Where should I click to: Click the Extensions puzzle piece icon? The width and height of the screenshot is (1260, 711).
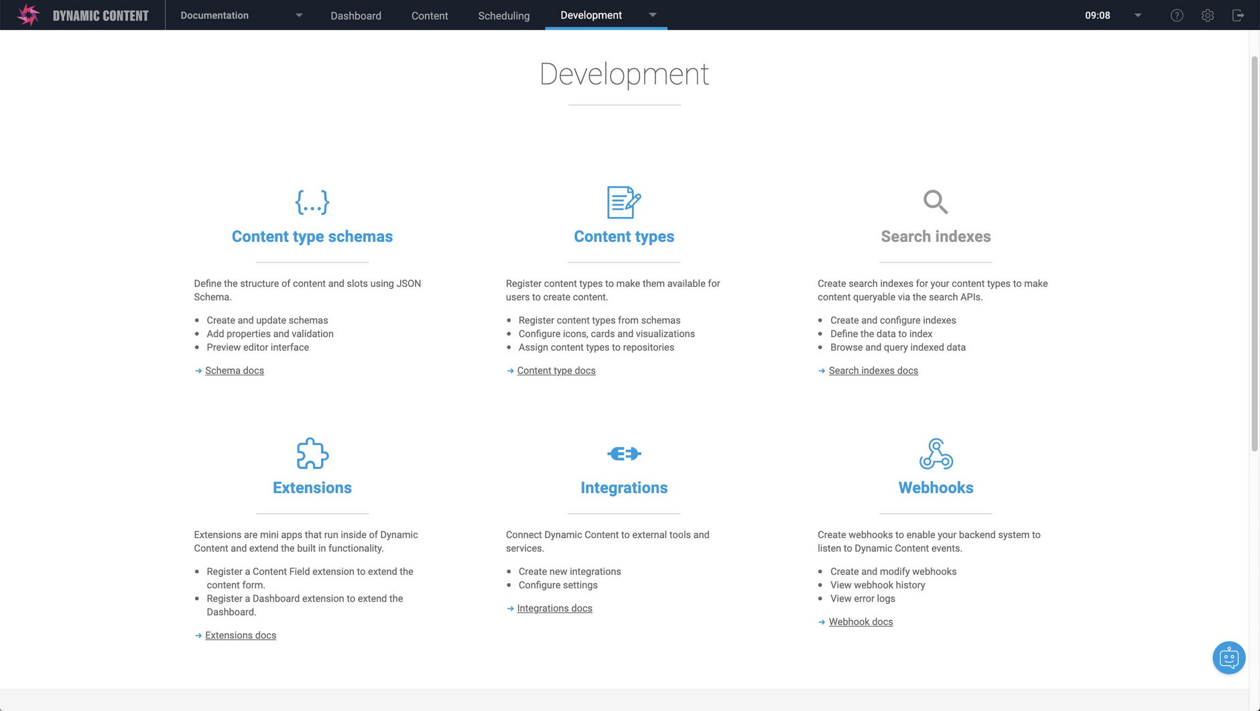pos(312,453)
